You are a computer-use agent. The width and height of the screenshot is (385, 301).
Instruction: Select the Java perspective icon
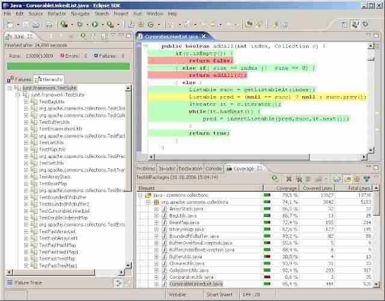coord(356,24)
